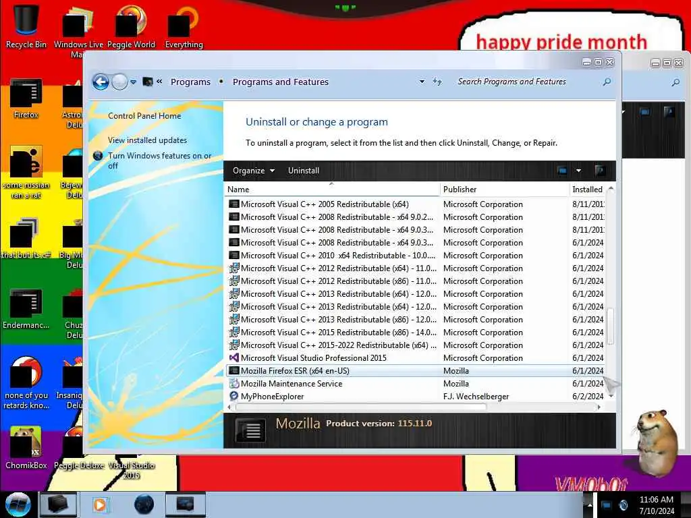Open the Everything desktop icon
Image resolution: width=691 pixels, height=518 pixels.
tap(184, 26)
